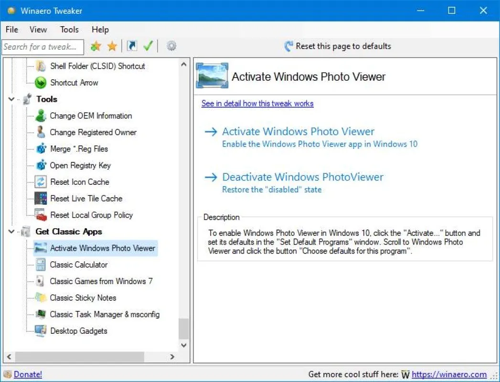The width and height of the screenshot is (500, 382).
Task: Click the large Photo Viewer header image
Action: 212,75
